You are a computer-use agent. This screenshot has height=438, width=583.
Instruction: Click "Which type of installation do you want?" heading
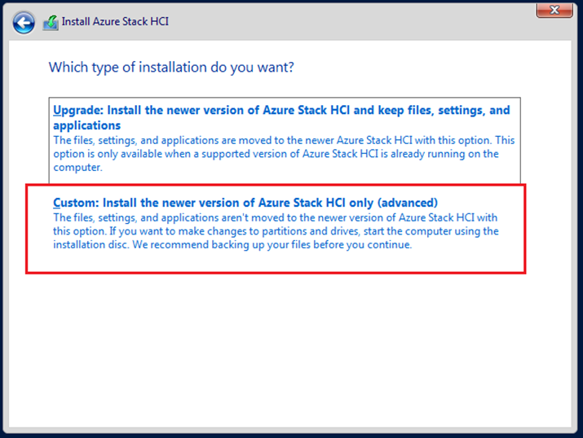tap(171, 67)
